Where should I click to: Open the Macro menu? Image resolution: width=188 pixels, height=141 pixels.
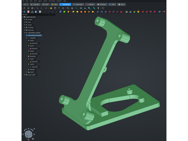point(40,1)
